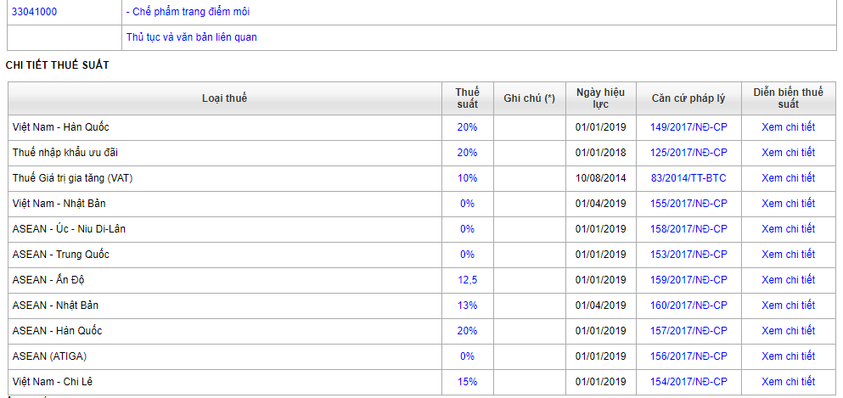This screenshot has height=398, width=843.
Task: Open circular 83/2014/TT-BTC link
Action: tap(688, 178)
